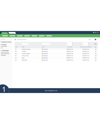Edit Fondations row with pencil icon
This screenshot has width=100, height=124.
[x=95, y=51]
